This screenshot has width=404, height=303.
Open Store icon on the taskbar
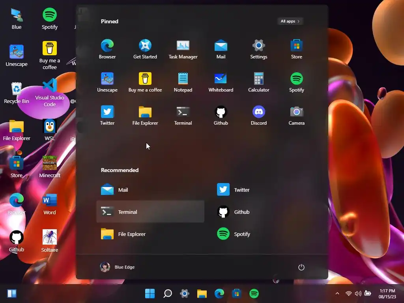237,293
